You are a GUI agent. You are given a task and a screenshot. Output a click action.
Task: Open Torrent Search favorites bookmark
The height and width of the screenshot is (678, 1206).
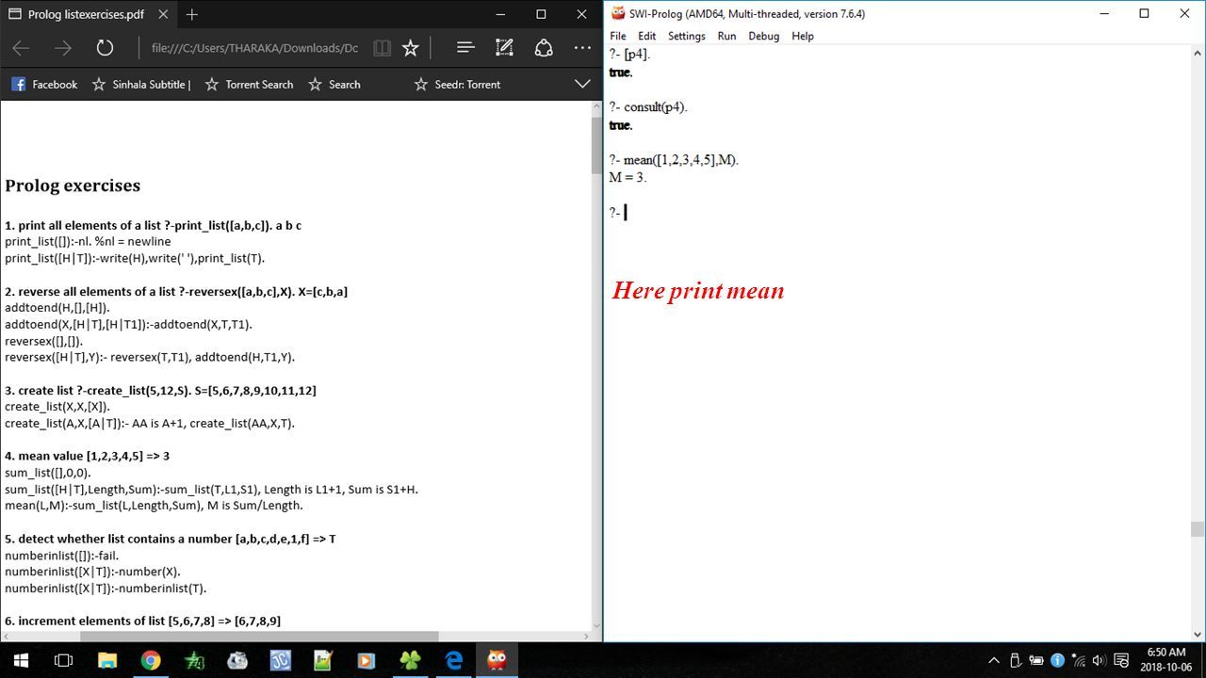click(250, 84)
